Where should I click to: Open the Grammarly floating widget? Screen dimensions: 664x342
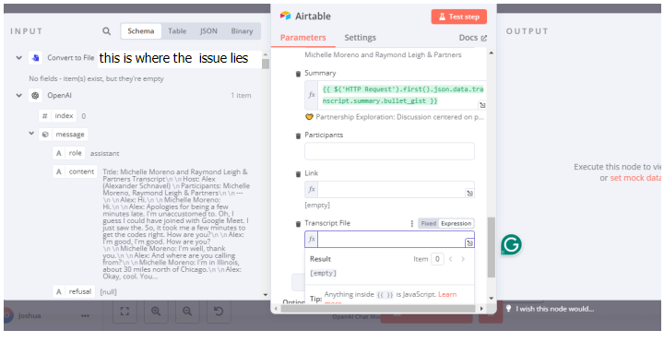click(x=511, y=244)
